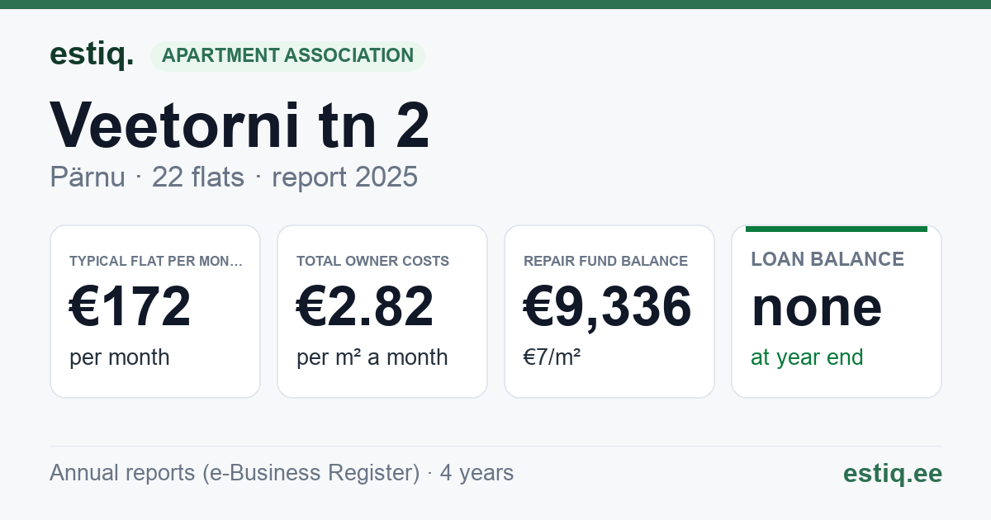Select the €9,336 value
The image size is (991, 520).
[608, 306]
